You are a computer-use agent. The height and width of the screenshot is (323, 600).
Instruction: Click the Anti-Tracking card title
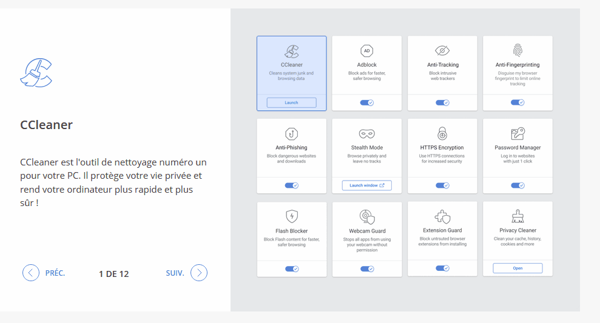click(x=443, y=65)
